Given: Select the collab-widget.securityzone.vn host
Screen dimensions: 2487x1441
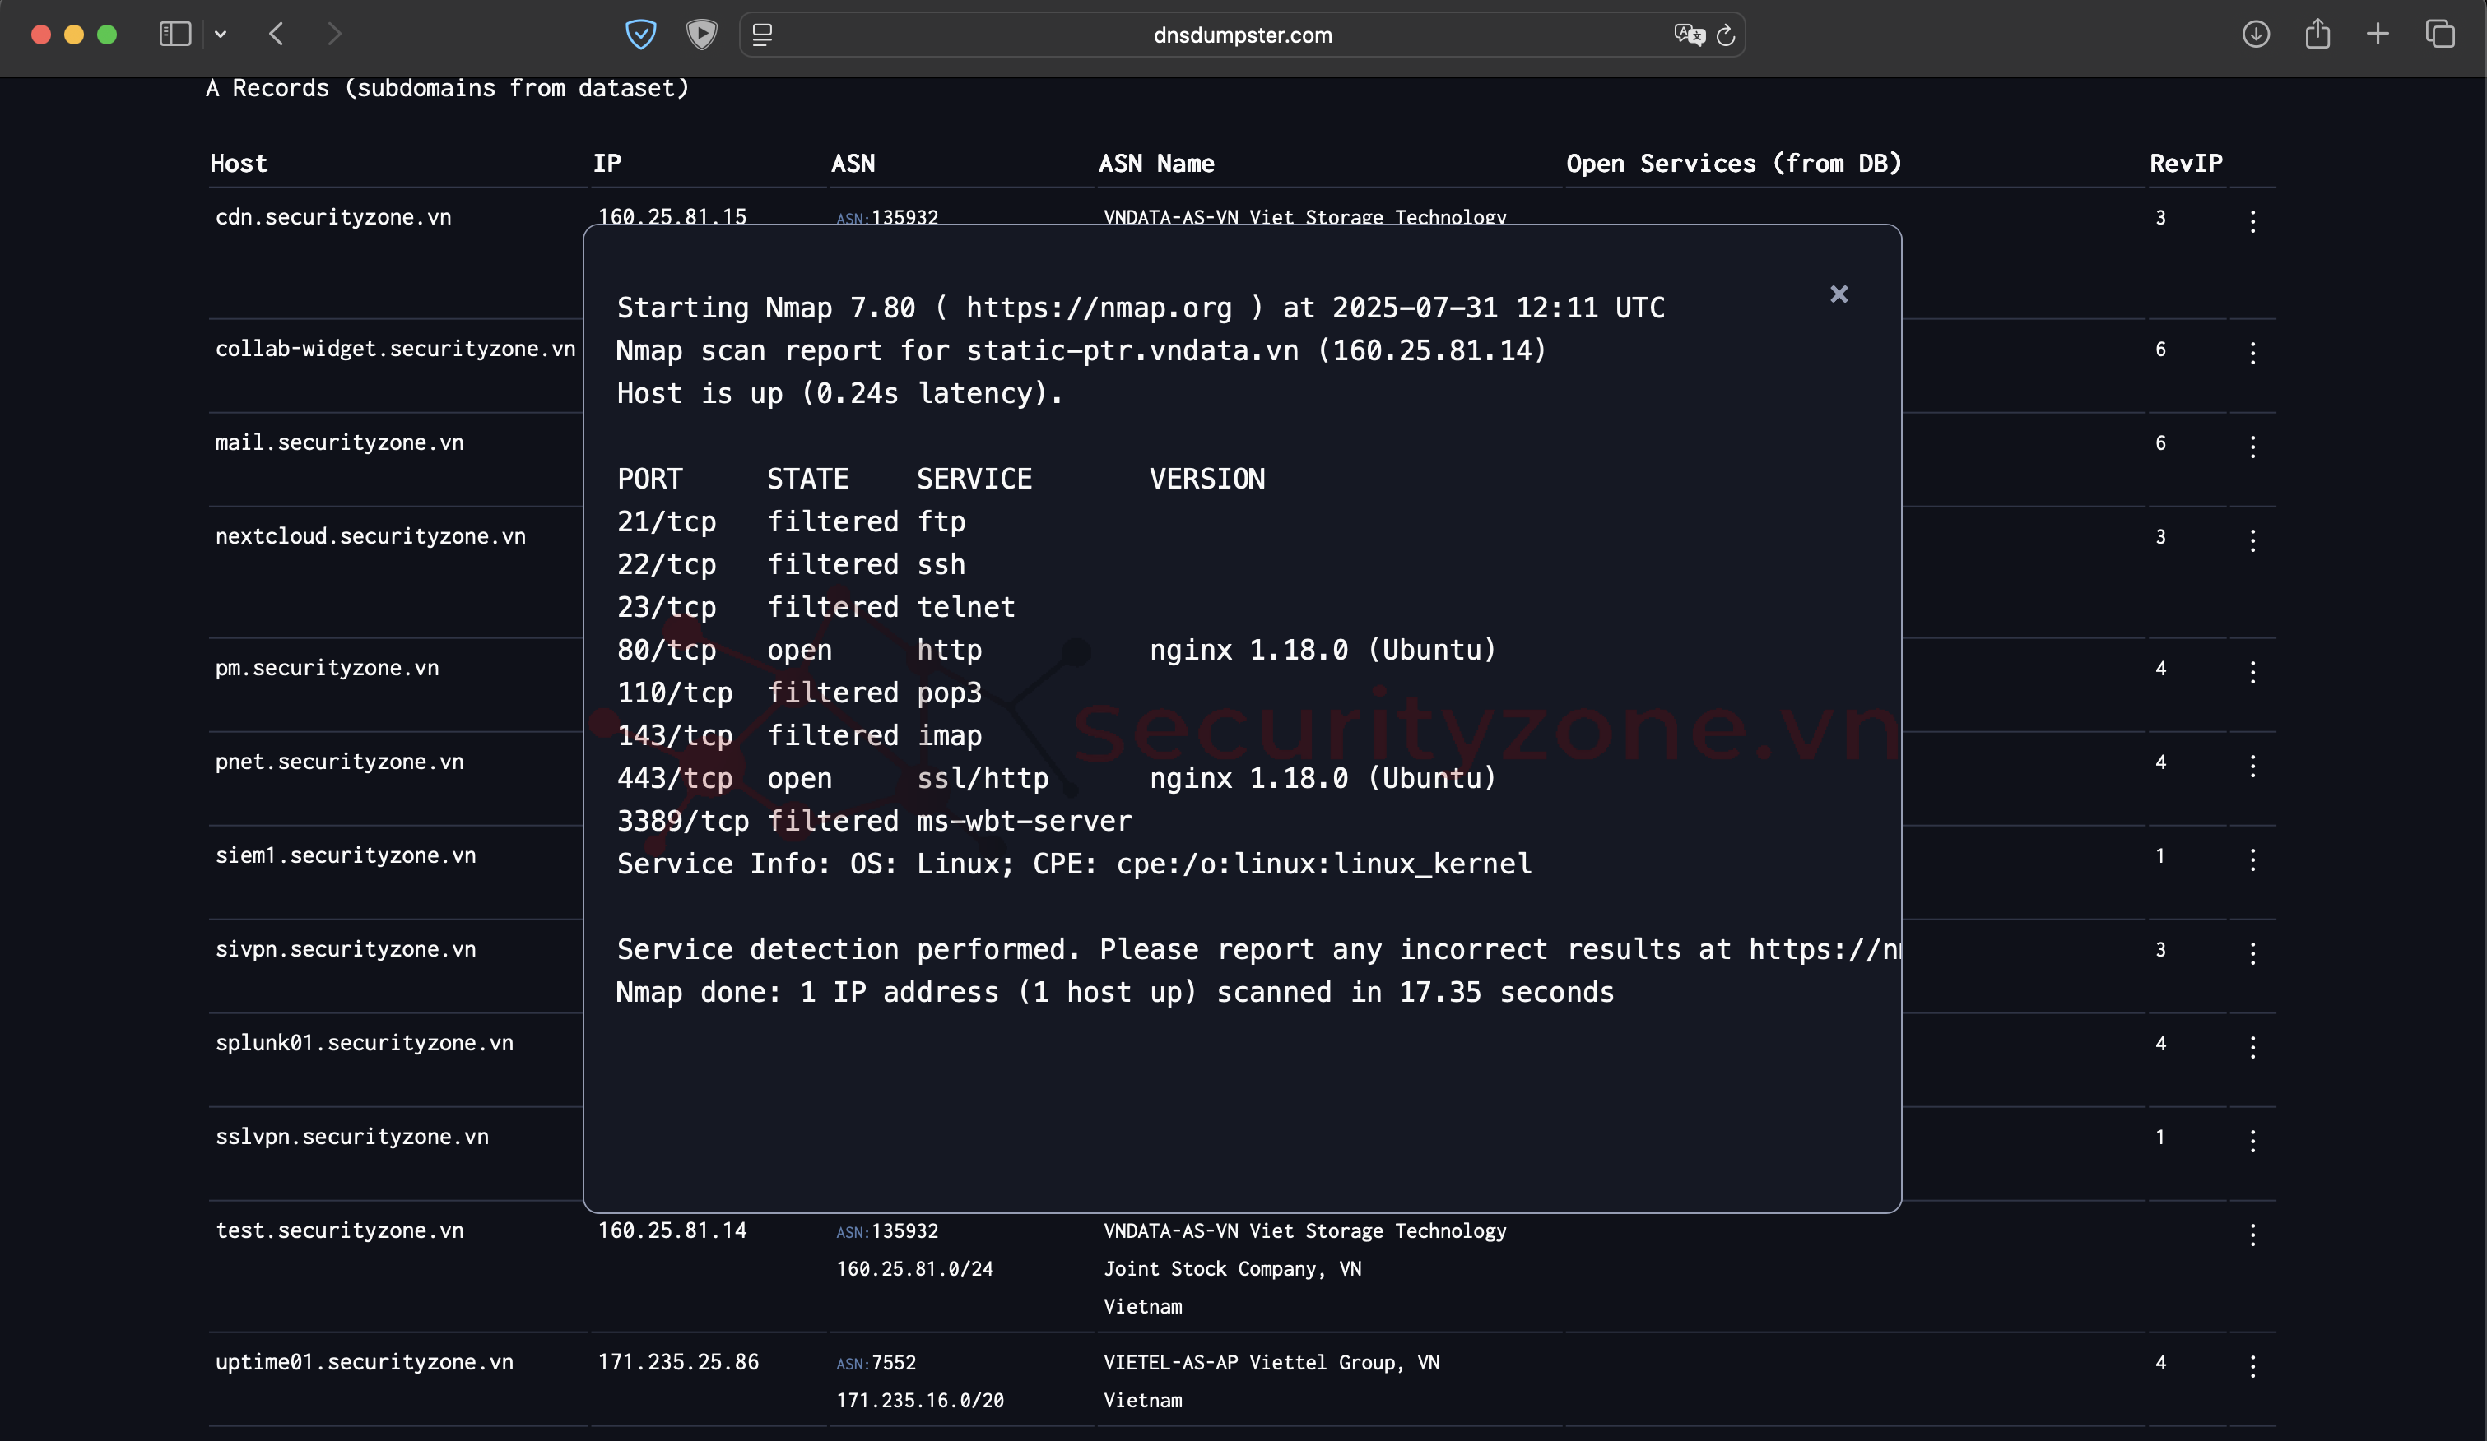Looking at the screenshot, I should coord(395,348).
